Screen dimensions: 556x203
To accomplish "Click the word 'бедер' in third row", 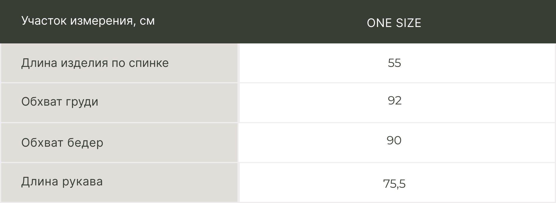I will point(85,143).
